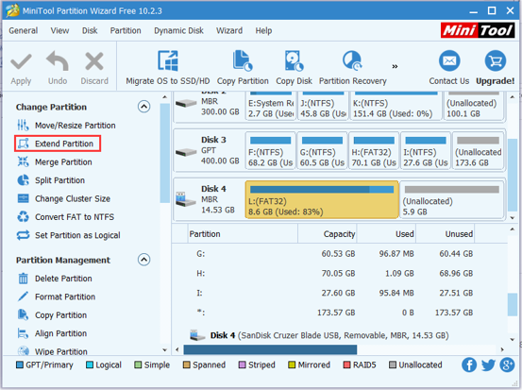
Task: Open the Copy Disk wizard
Action: coord(294,67)
